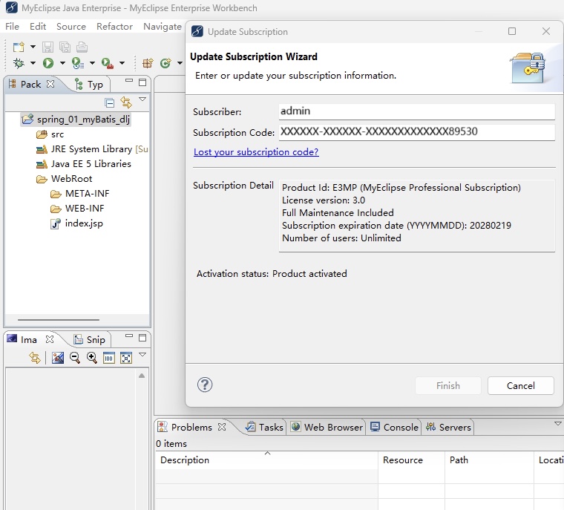Image resolution: width=564 pixels, height=510 pixels.
Task: Open the Source menu
Action: 71,27
